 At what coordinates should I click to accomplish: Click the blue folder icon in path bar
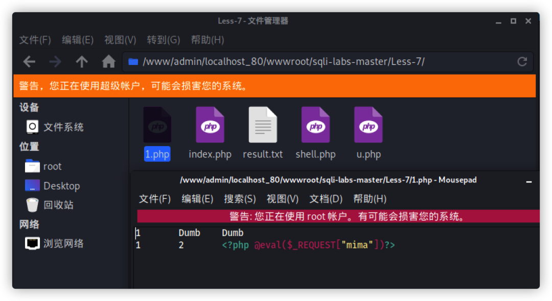pos(133,62)
